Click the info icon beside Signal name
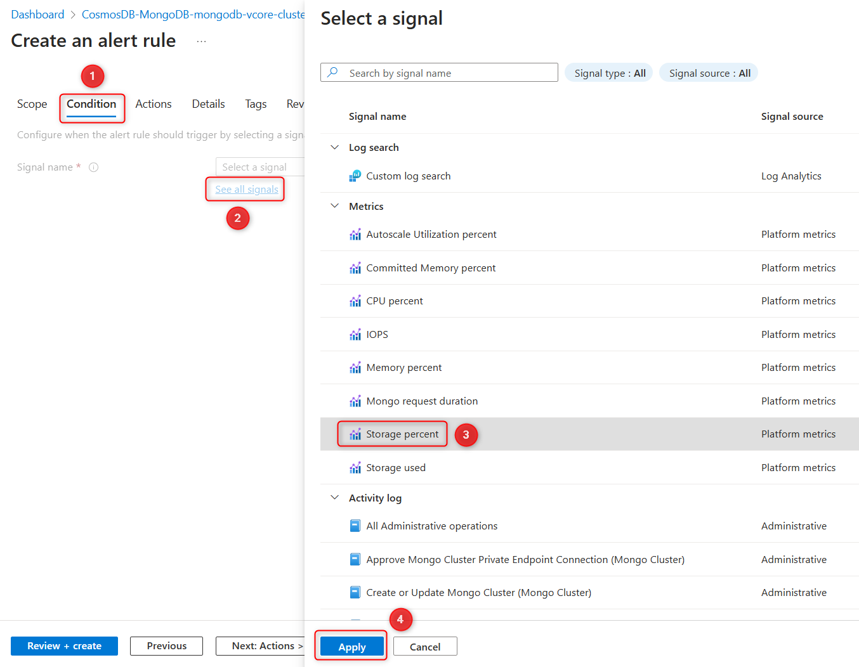The height and width of the screenshot is (667, 859). 93,167
